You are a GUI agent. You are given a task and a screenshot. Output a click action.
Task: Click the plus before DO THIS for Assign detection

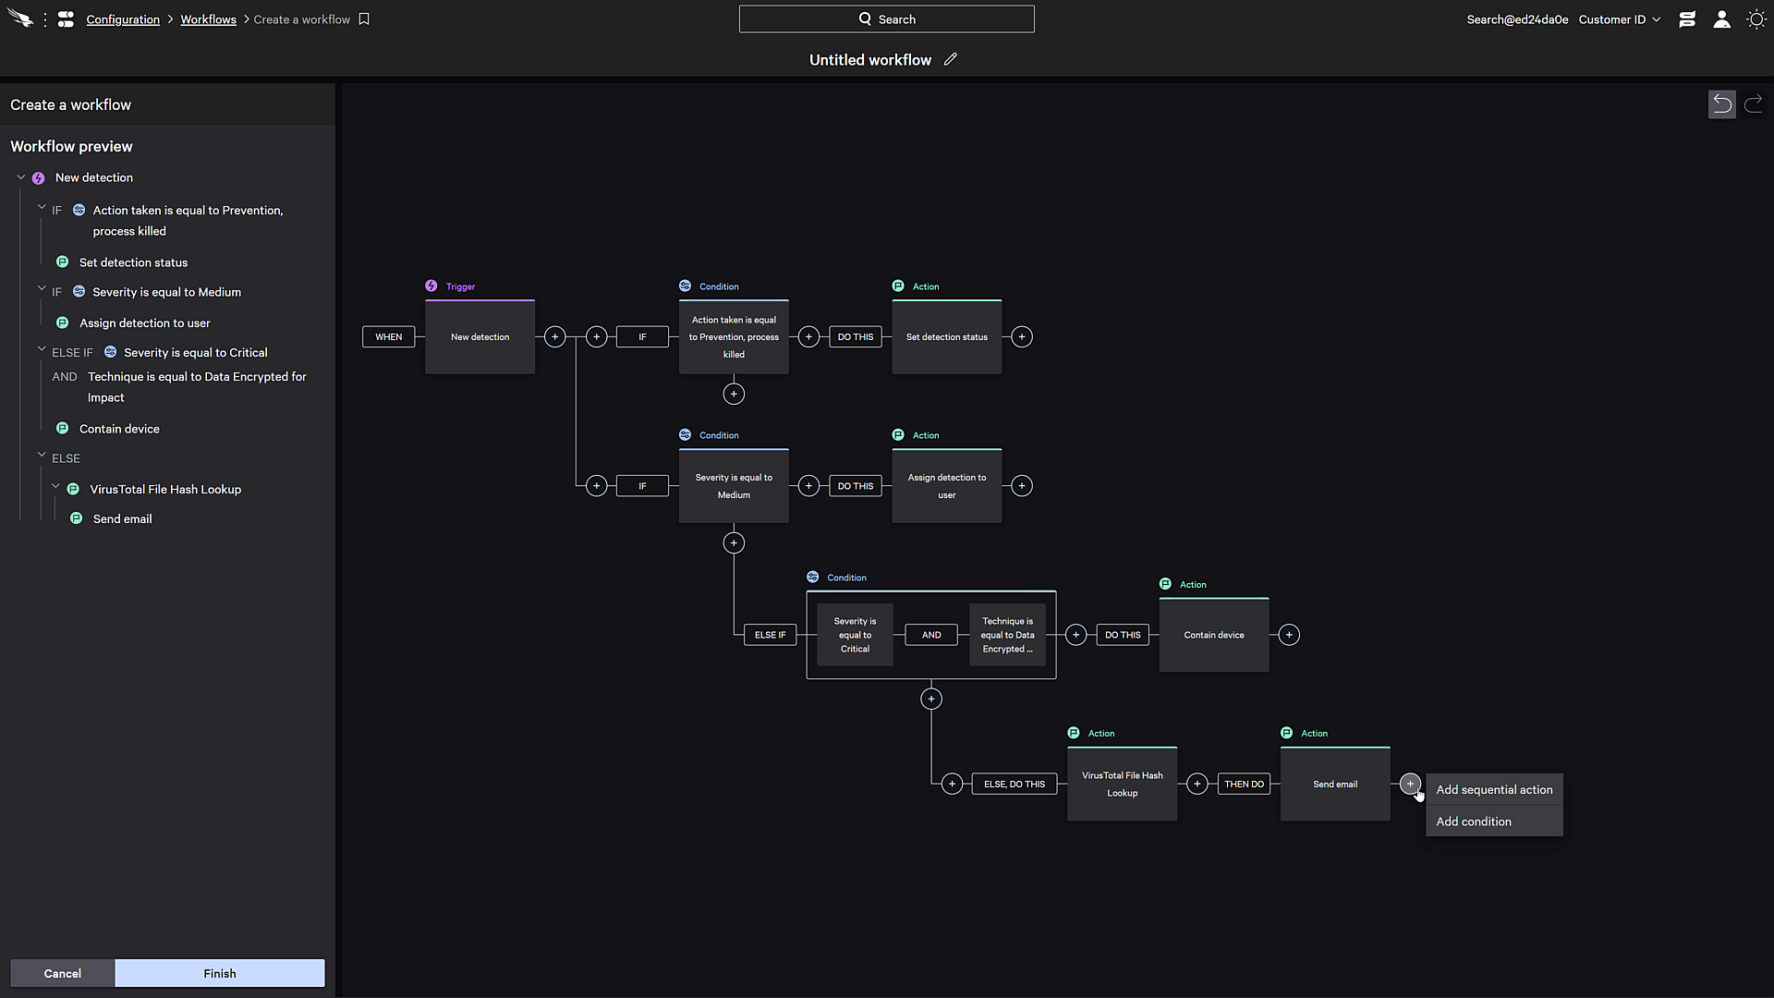[x=808, y=486]
